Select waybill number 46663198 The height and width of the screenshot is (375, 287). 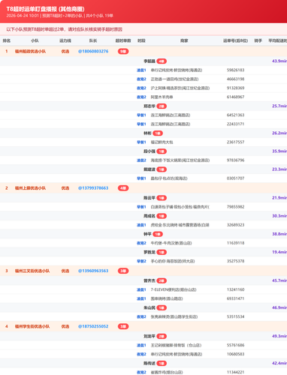(x=235, y=79)
